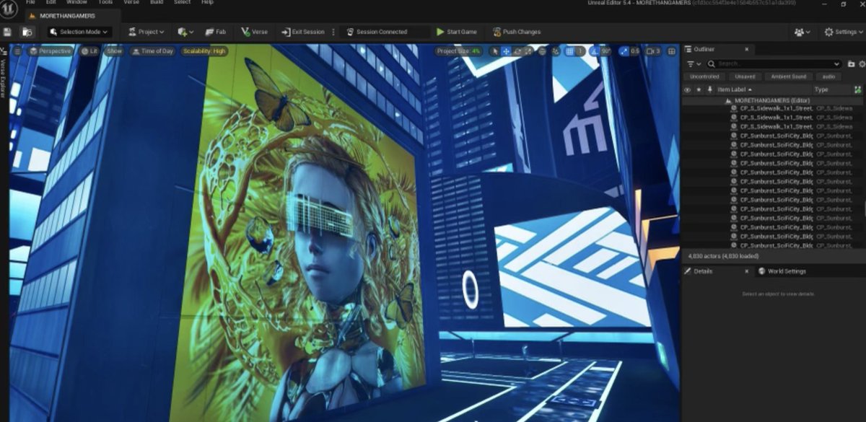This screenshot has height=422, width=866.
Task: Toggle grid snapping icon
Action: click(569, 51)
